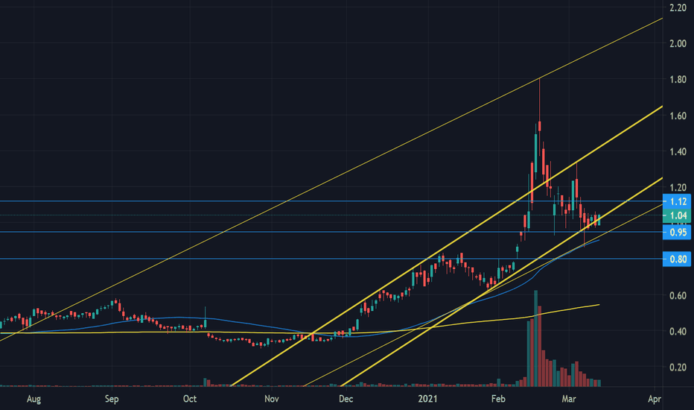The image size is (694, 410).
Task: Click the Nov label on time axis
Action: pos(271,399)
